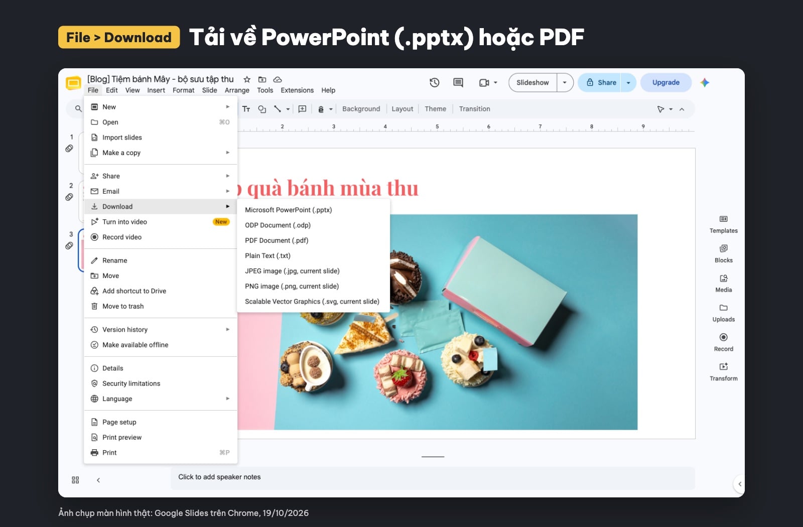
Task: Hide the menus with the up chevron
Action: pos(682,109)
